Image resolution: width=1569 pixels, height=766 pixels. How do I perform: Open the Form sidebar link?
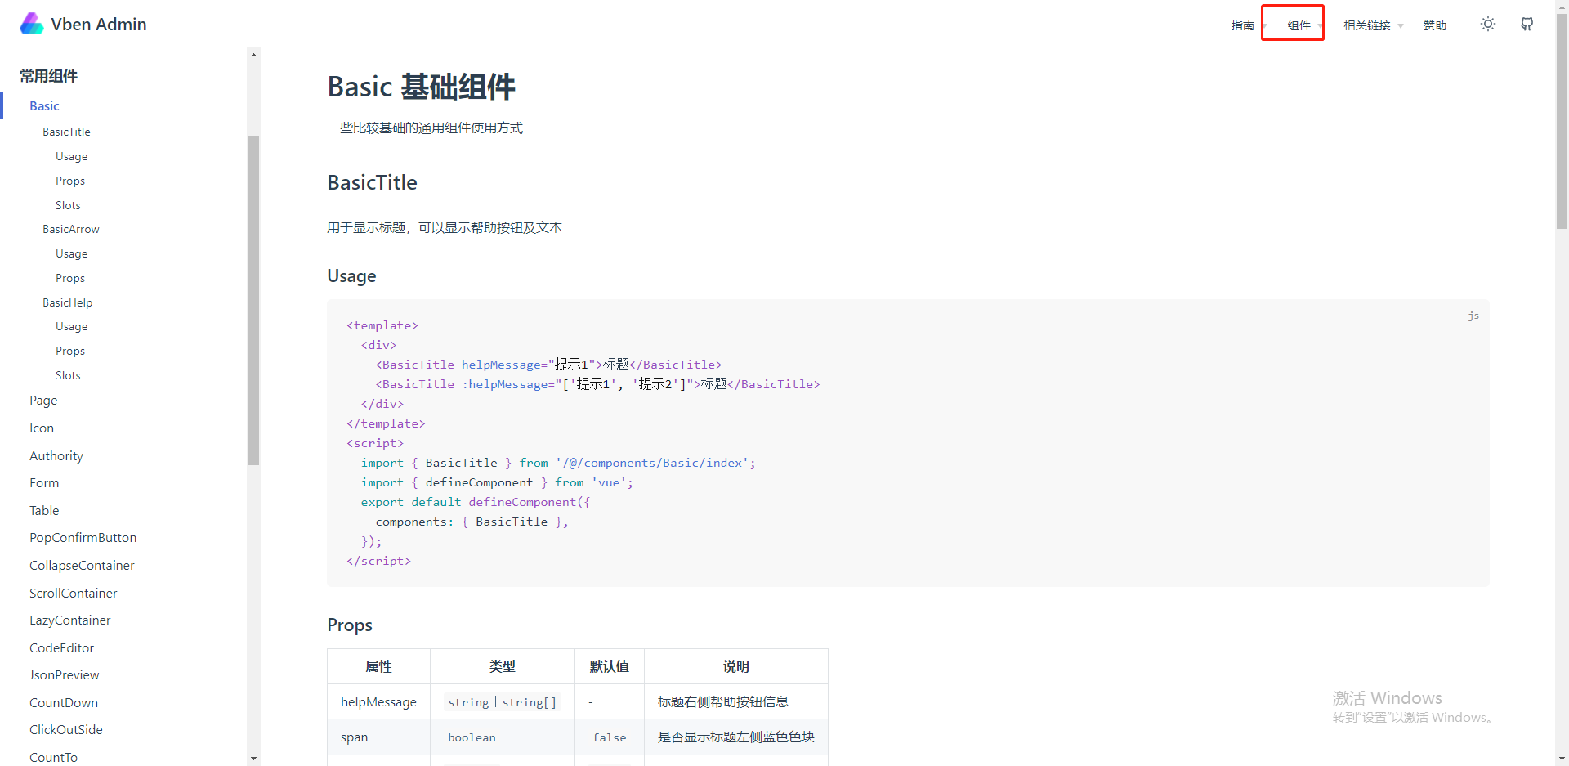[x=44, y=483]
